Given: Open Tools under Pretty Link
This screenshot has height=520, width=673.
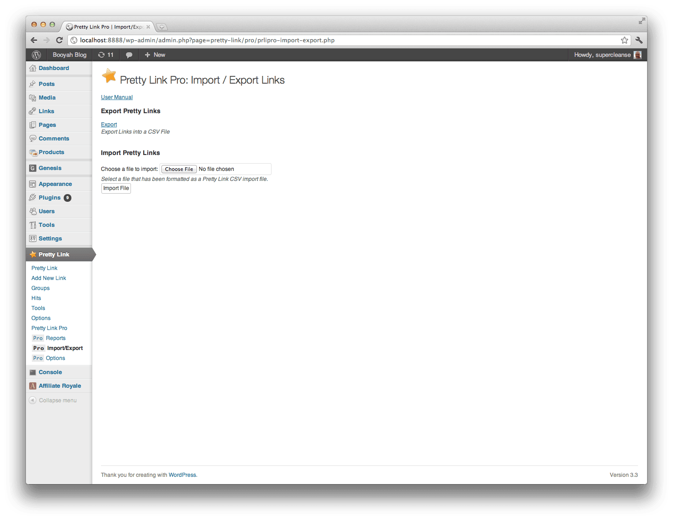Looking at the screenshot, I should pyautogui.click(x=38, y=308).
